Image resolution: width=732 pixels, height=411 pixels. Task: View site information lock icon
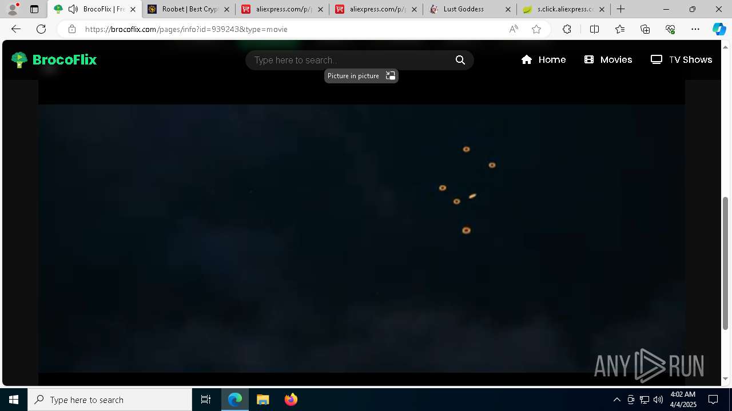[x=72, y=29]
